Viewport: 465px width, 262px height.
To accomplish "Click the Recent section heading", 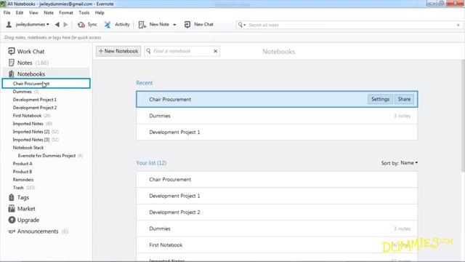I will tap(145, 83).
